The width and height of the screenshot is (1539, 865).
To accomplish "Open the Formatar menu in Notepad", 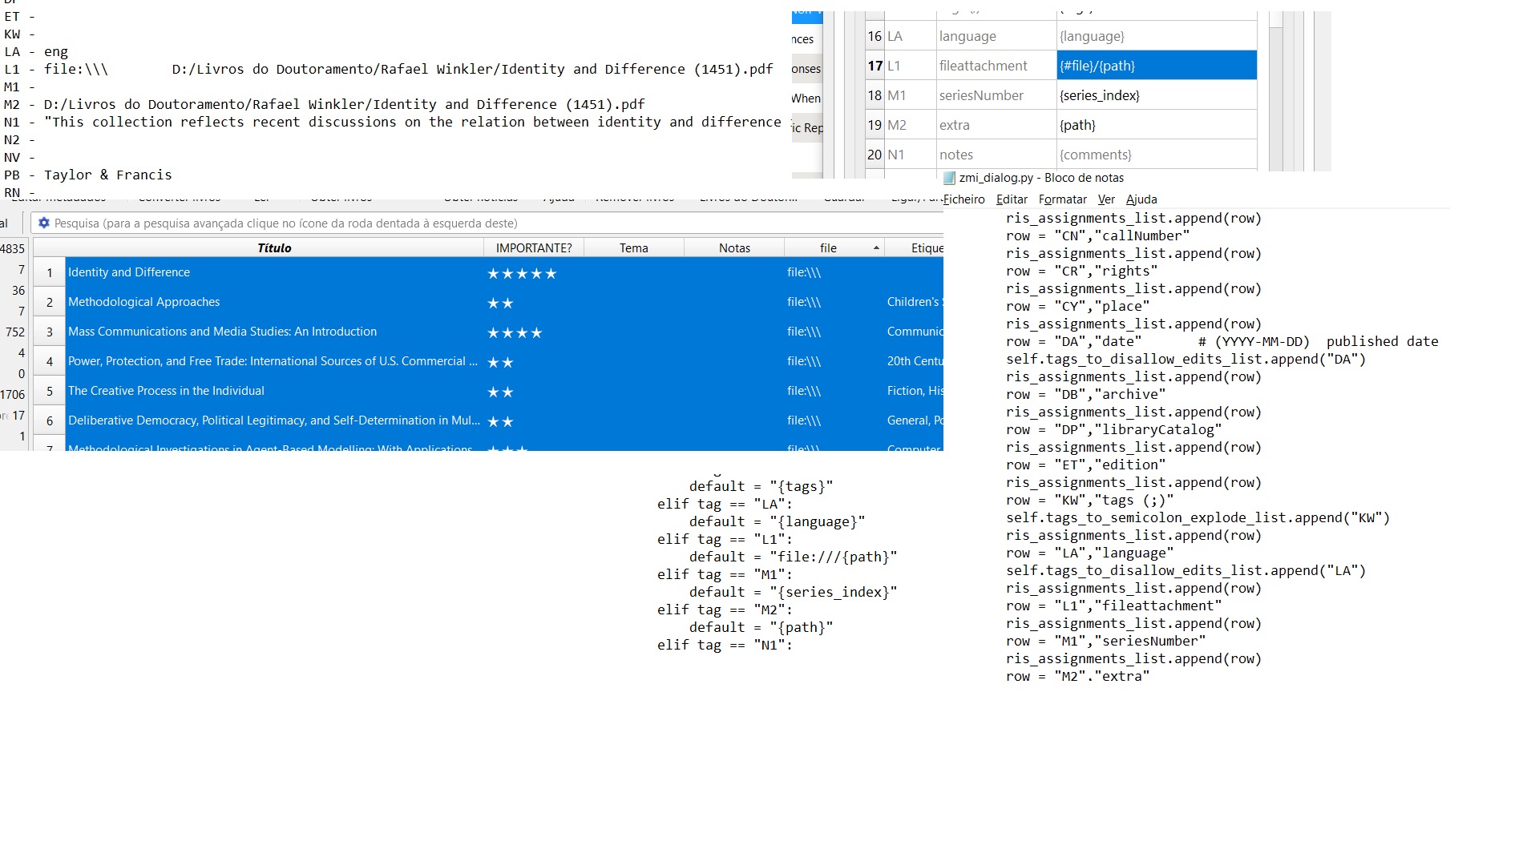I will [x=1062, y=199].
